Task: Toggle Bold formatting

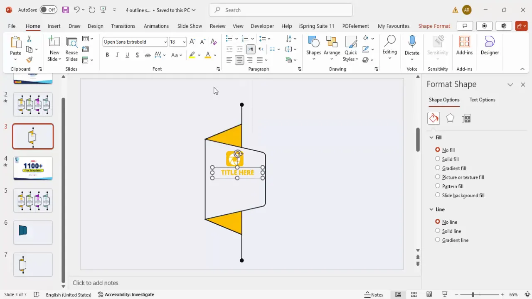Action: click(107, 55)
